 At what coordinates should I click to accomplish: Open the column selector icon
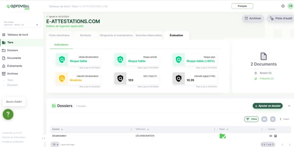pyautogui.click(x=264, y=119)
